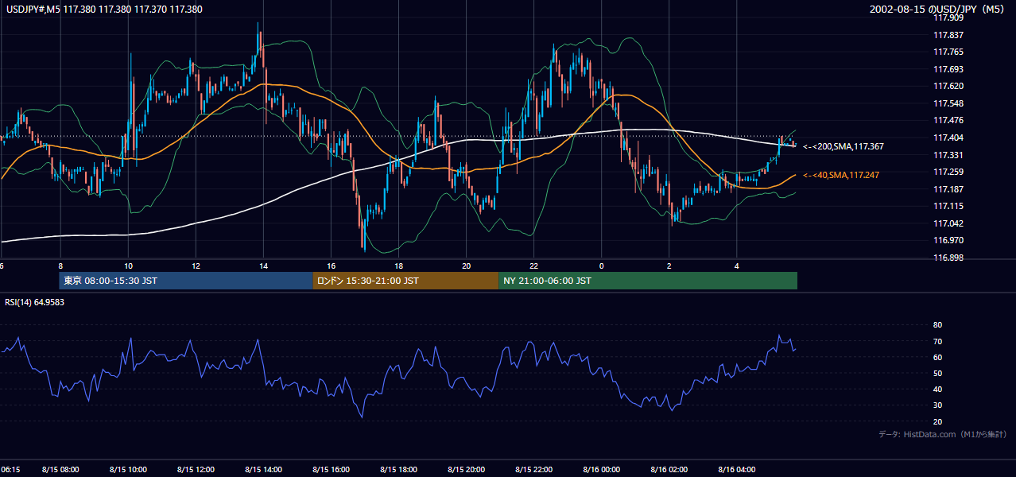
Task: Click the 8/15 16:00 time axis label
Action: click(331, 470)
